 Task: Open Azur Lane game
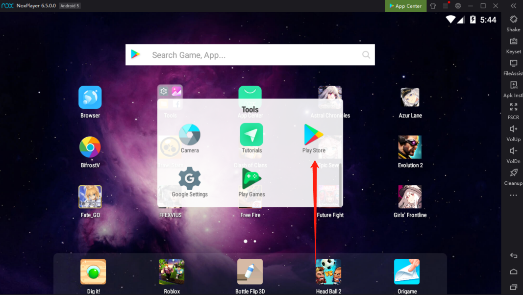(x=410, y=98)
